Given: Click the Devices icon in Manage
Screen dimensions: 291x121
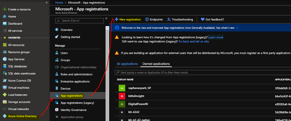Looking at the screenshot, I should click(x=57, y=88).
